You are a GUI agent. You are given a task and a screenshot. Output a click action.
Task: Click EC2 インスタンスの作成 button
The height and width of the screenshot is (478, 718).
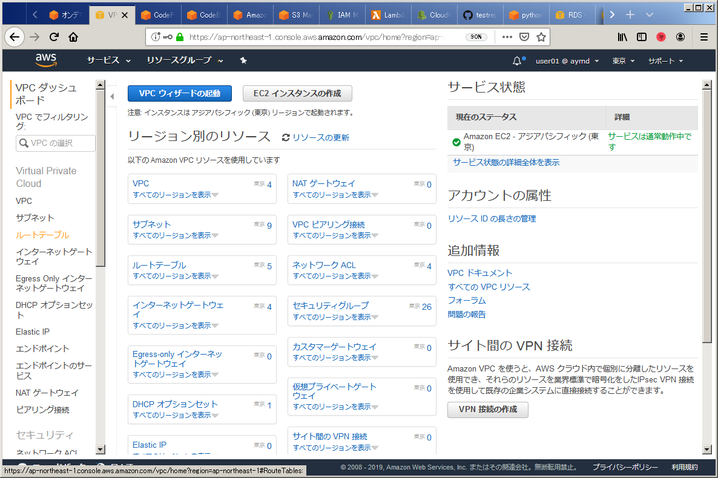(297, 93)
